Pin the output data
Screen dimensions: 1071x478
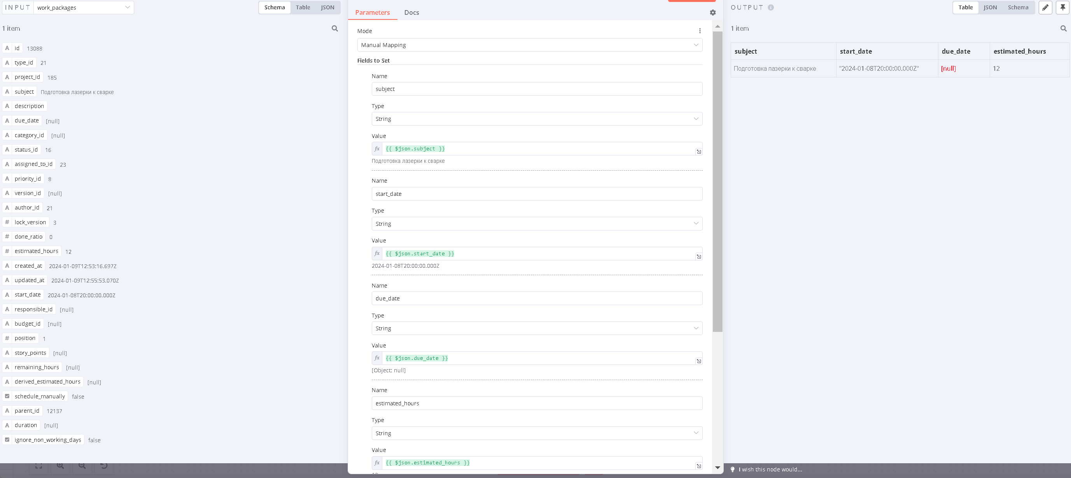click(1062, 7)
